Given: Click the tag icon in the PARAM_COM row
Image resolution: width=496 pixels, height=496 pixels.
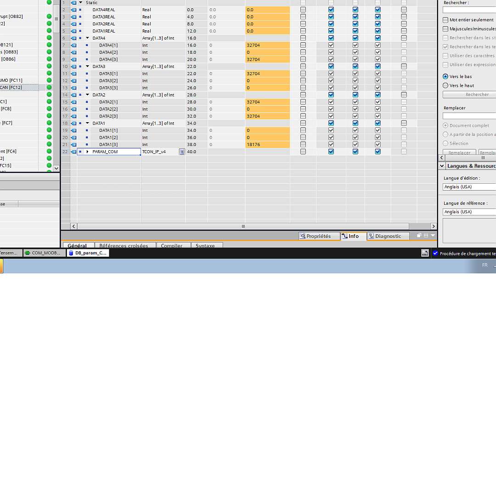Looking at the screenshot, I should click(73, 152).
